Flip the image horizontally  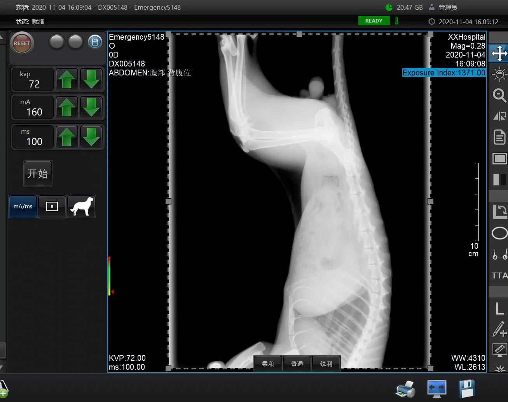click(x=499, y=116)
